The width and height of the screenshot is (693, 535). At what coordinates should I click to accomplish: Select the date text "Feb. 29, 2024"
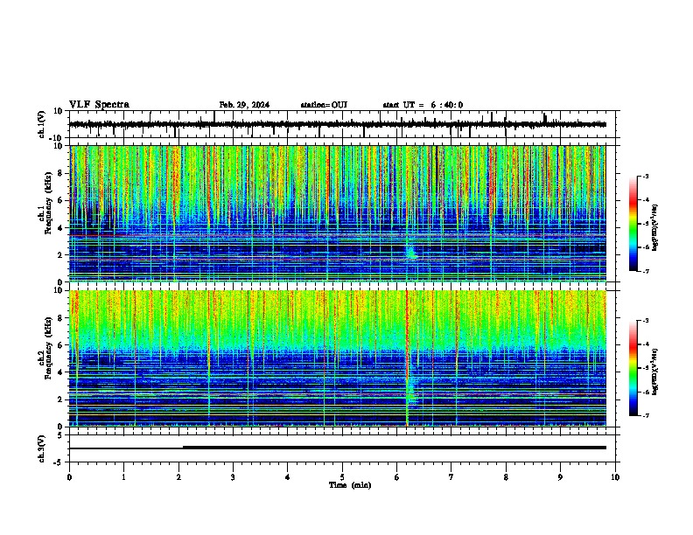tap(244, 105)
